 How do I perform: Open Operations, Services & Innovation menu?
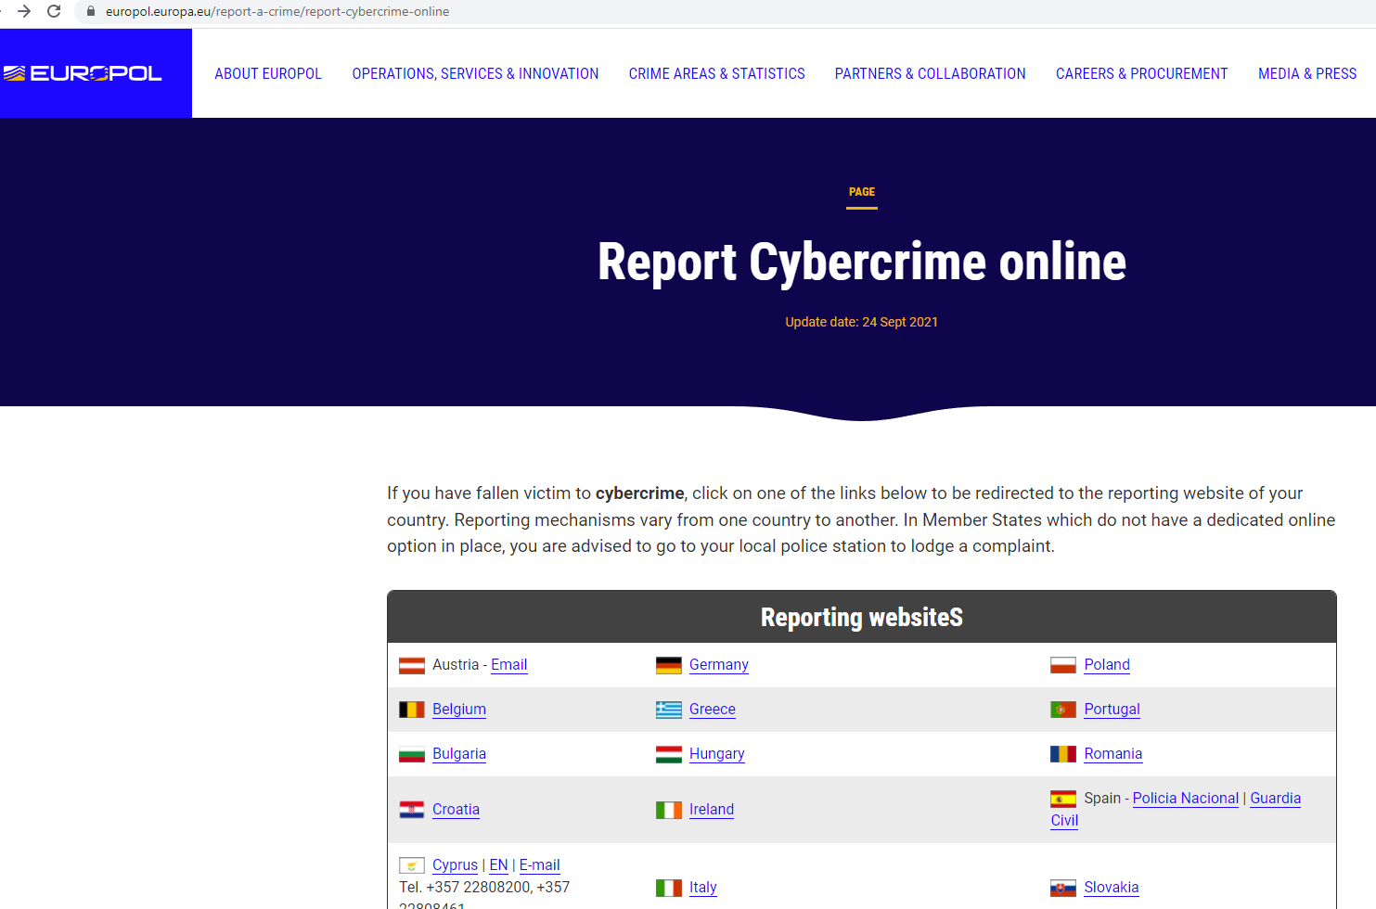click(x=475, y=73)
